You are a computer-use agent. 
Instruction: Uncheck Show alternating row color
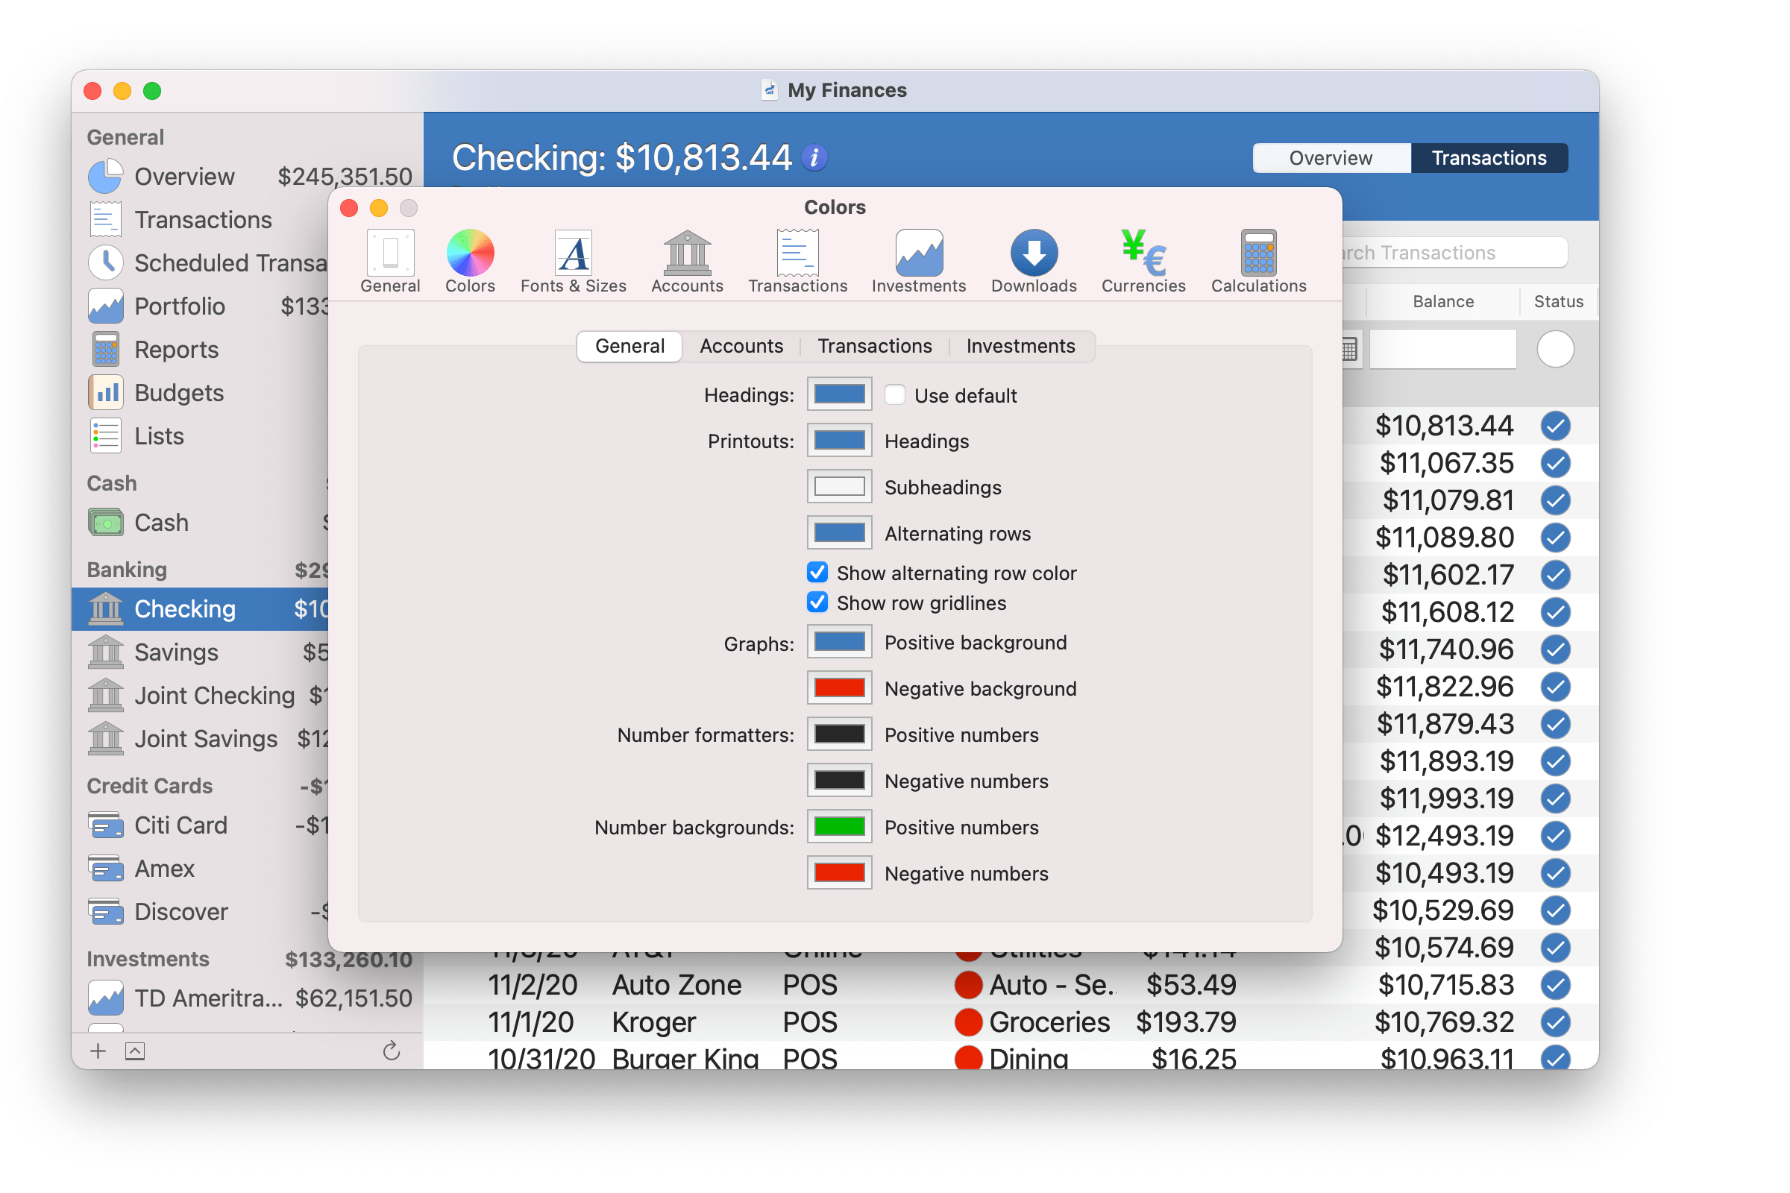pos(817,572)
